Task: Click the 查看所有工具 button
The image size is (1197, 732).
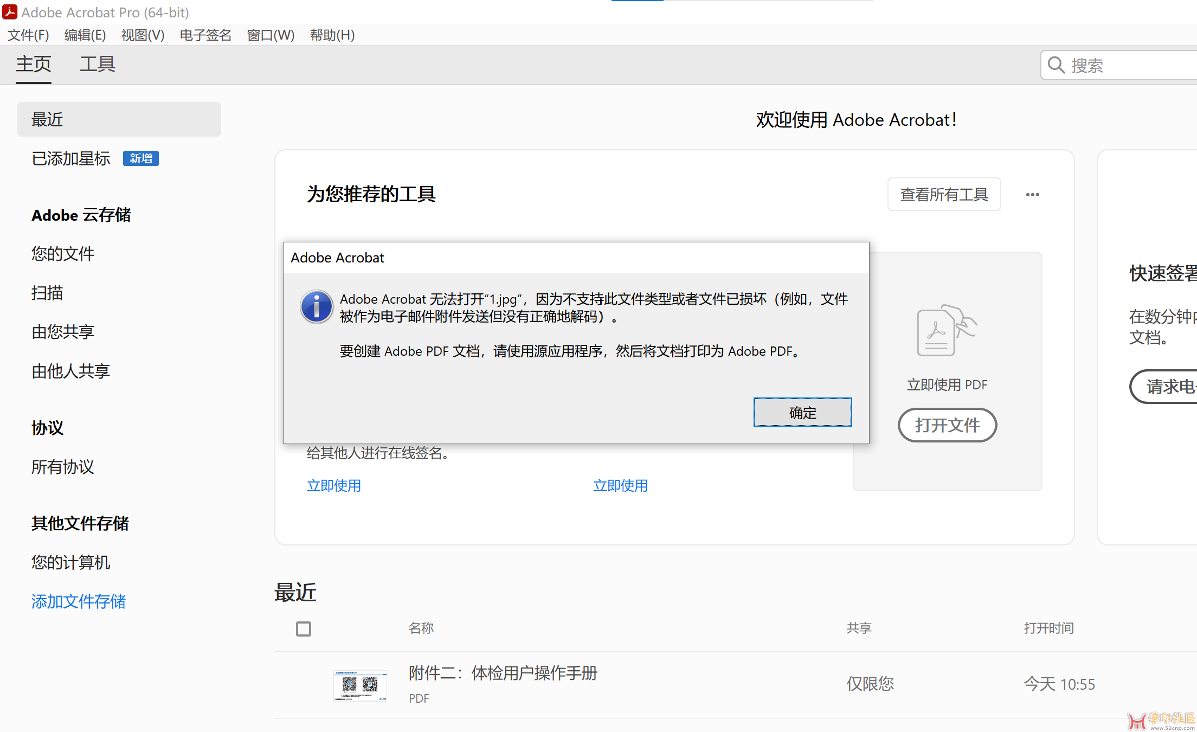Action: [944, 195]
